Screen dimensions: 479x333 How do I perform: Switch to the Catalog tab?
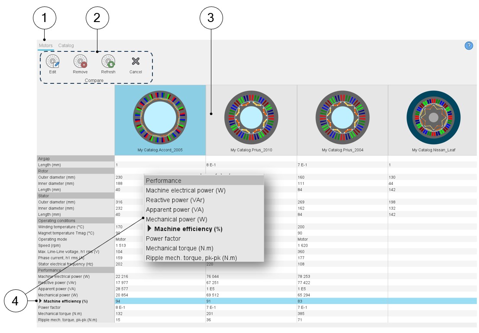coord(66,45)
